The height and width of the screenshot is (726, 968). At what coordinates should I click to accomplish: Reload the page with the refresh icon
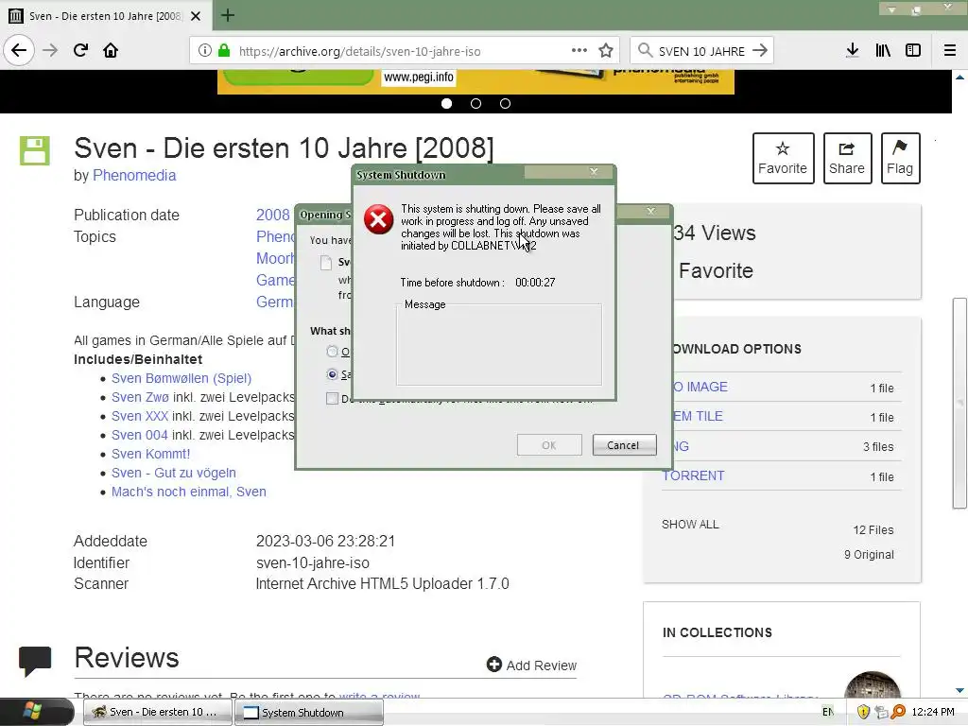point(80,50)
